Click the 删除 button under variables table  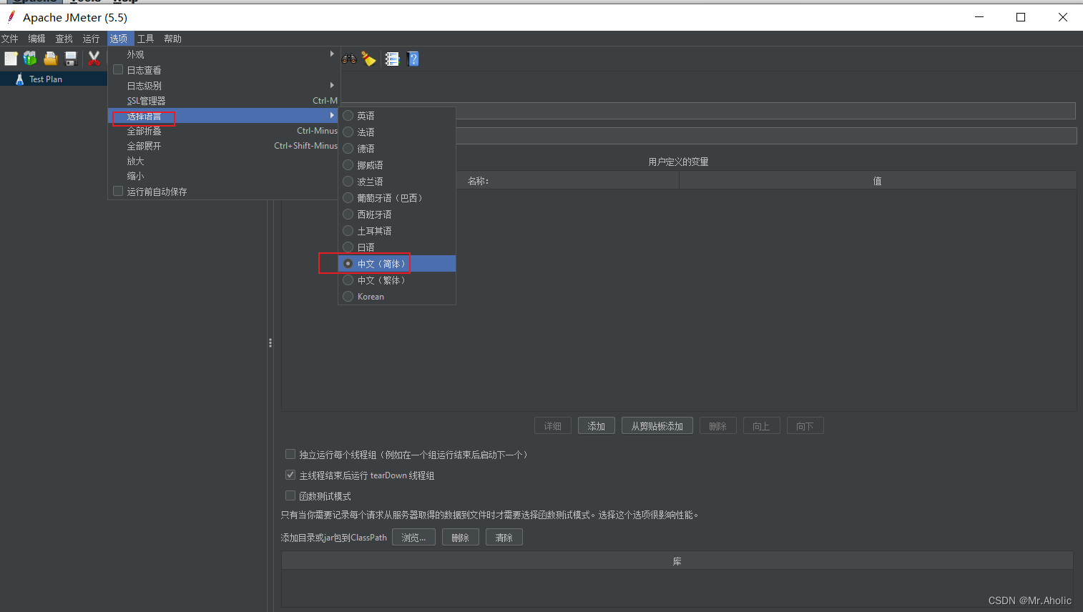(x=718, y=426)
